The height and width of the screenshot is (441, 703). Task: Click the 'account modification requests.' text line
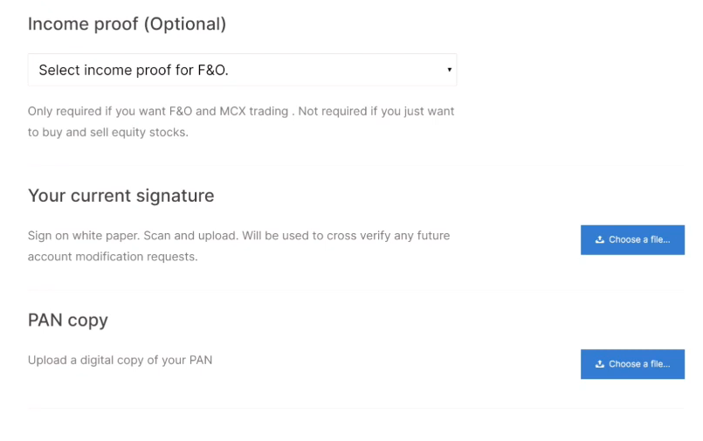[x=113, y=257]
